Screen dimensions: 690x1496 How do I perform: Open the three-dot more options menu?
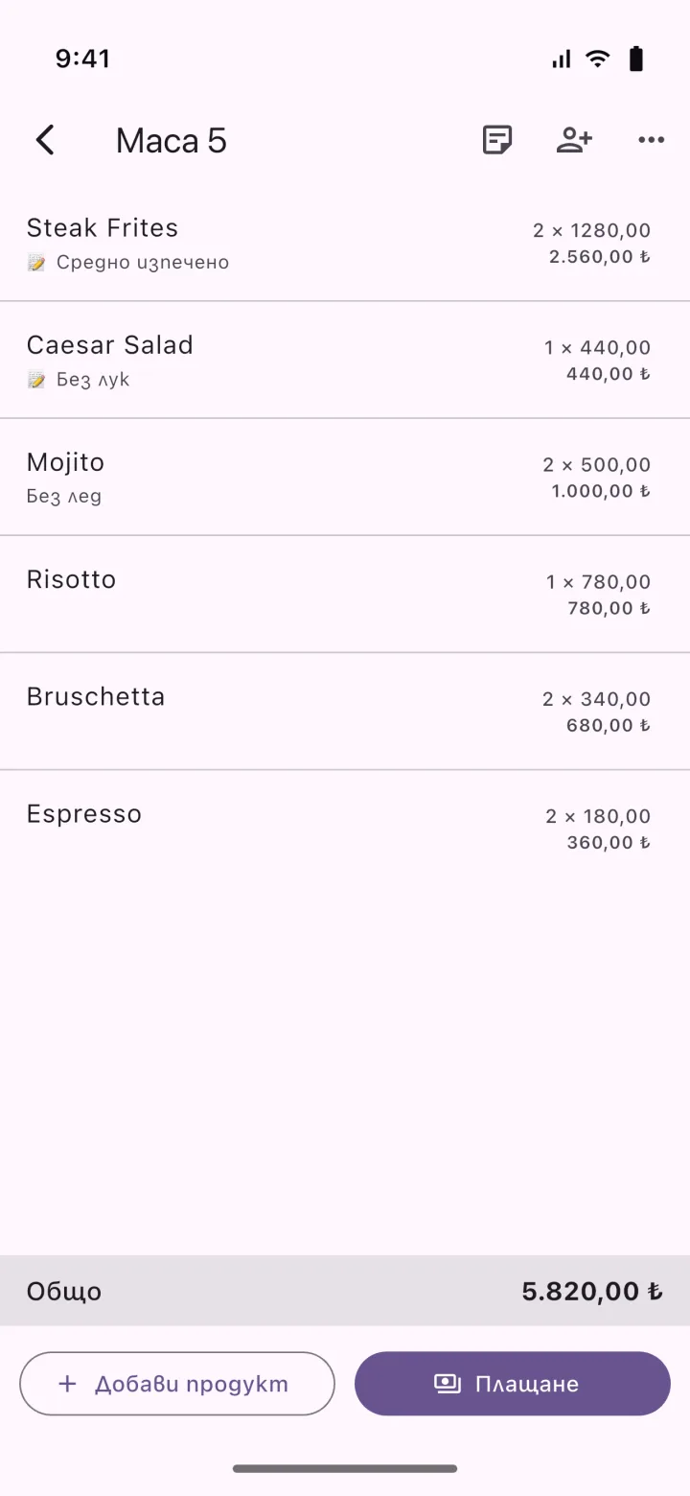coord(651,140)
